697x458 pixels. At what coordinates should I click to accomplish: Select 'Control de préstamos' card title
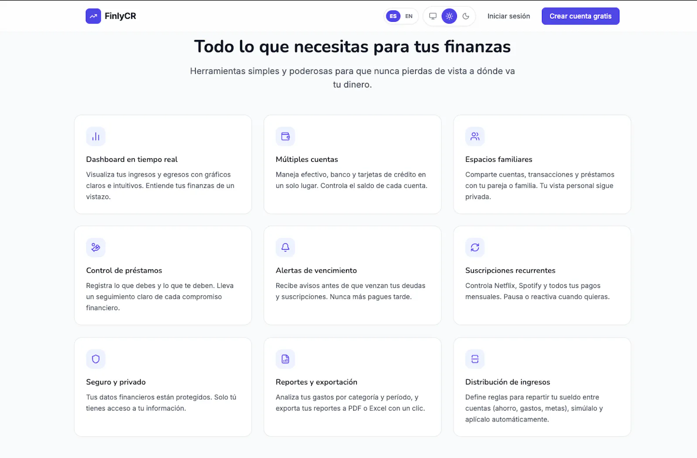(124, 270)
